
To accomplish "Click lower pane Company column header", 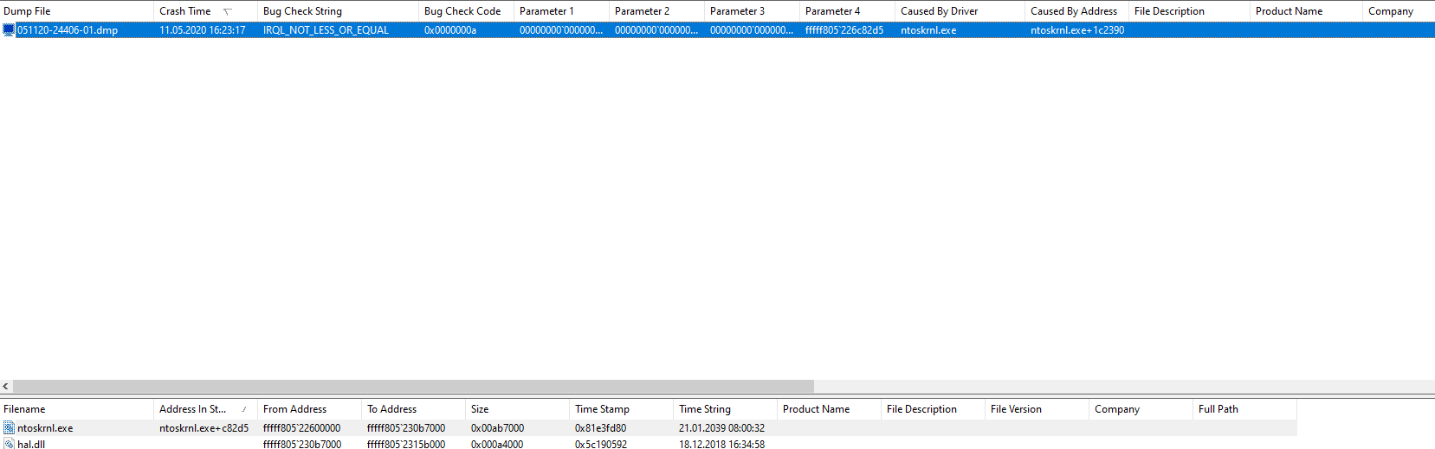I will (x=1141, y=409).
